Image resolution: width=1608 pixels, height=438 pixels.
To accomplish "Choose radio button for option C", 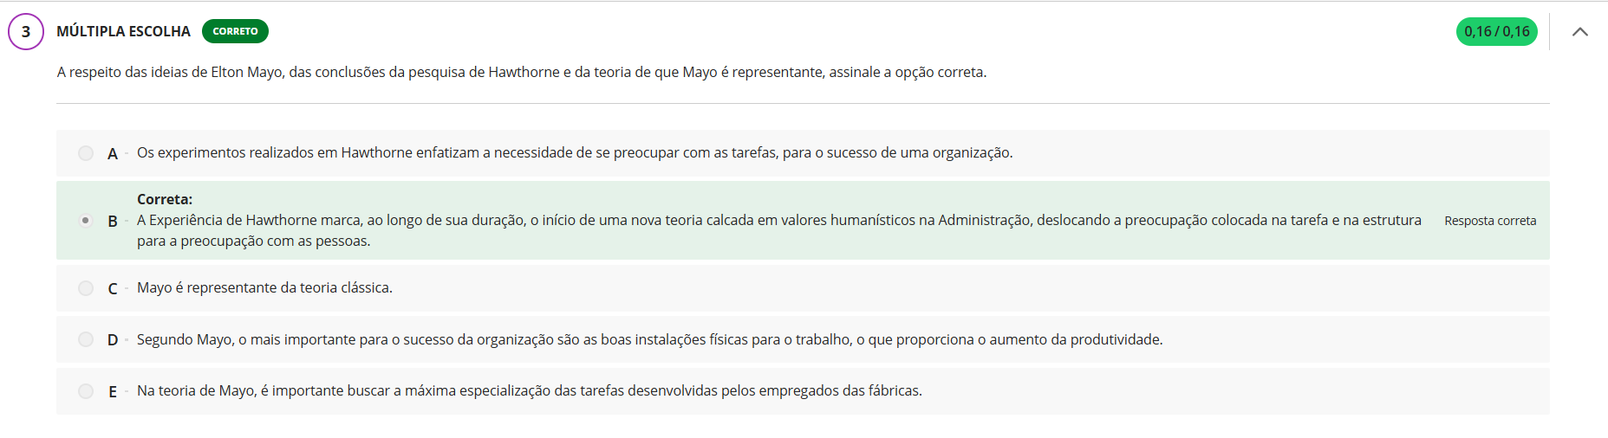I will tap(86, 288).
